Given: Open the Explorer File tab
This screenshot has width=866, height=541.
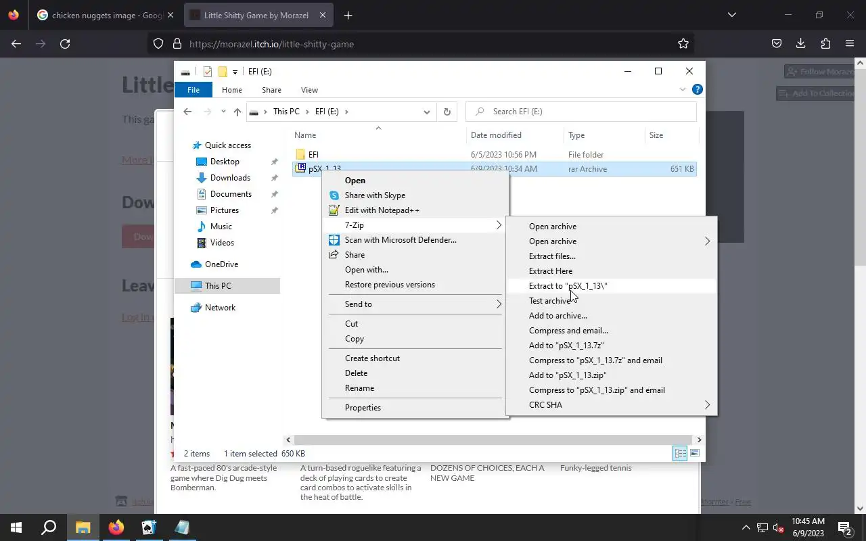Looking at the screenshot, I should 193,89.
